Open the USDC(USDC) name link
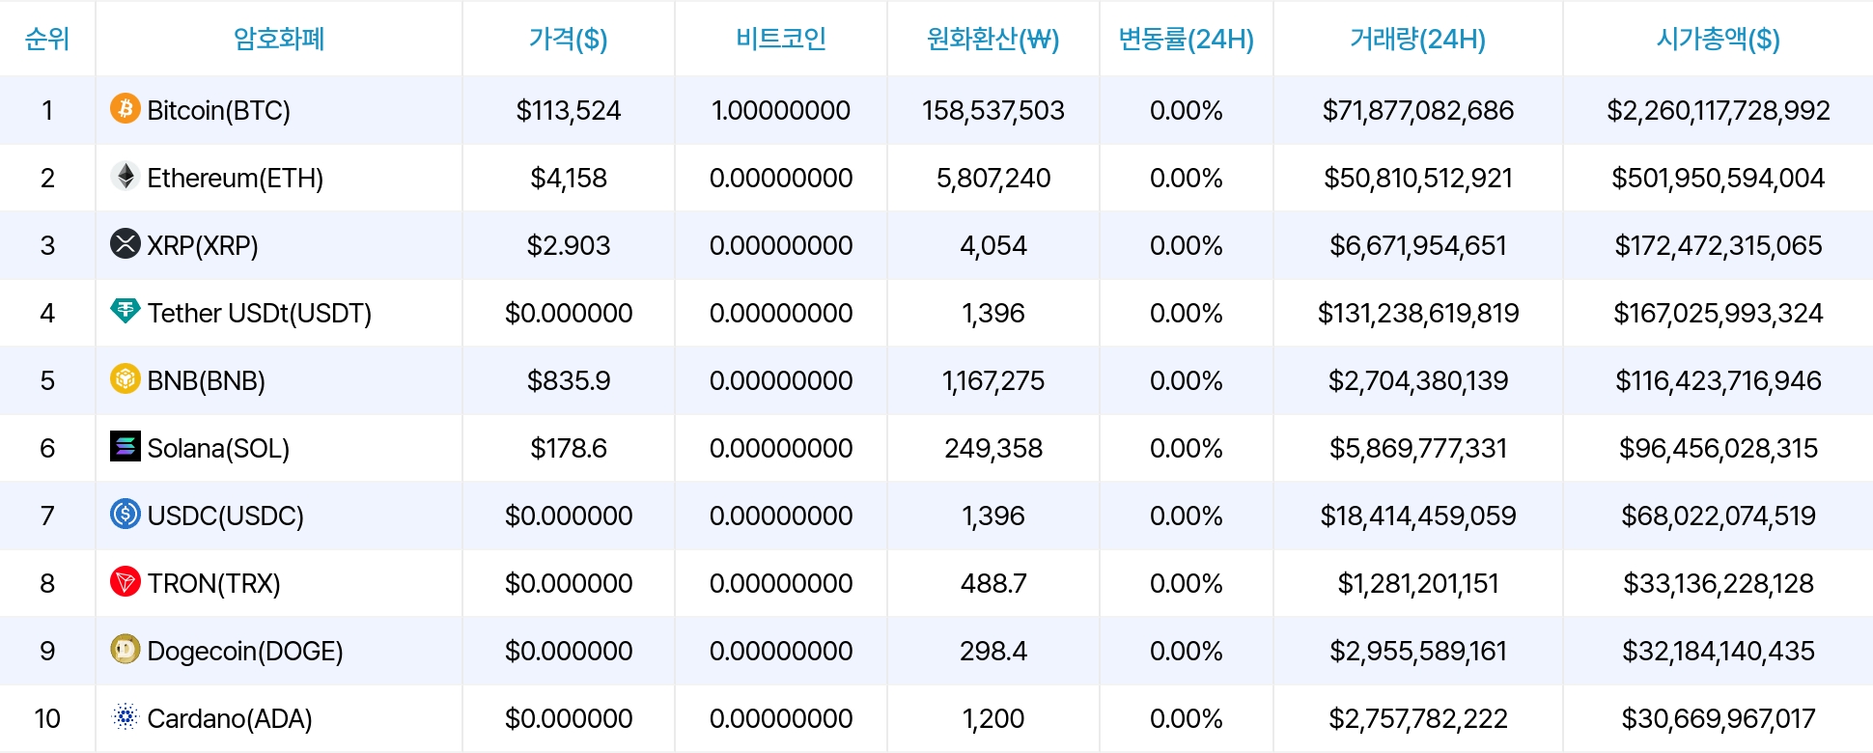 (226, 516)
